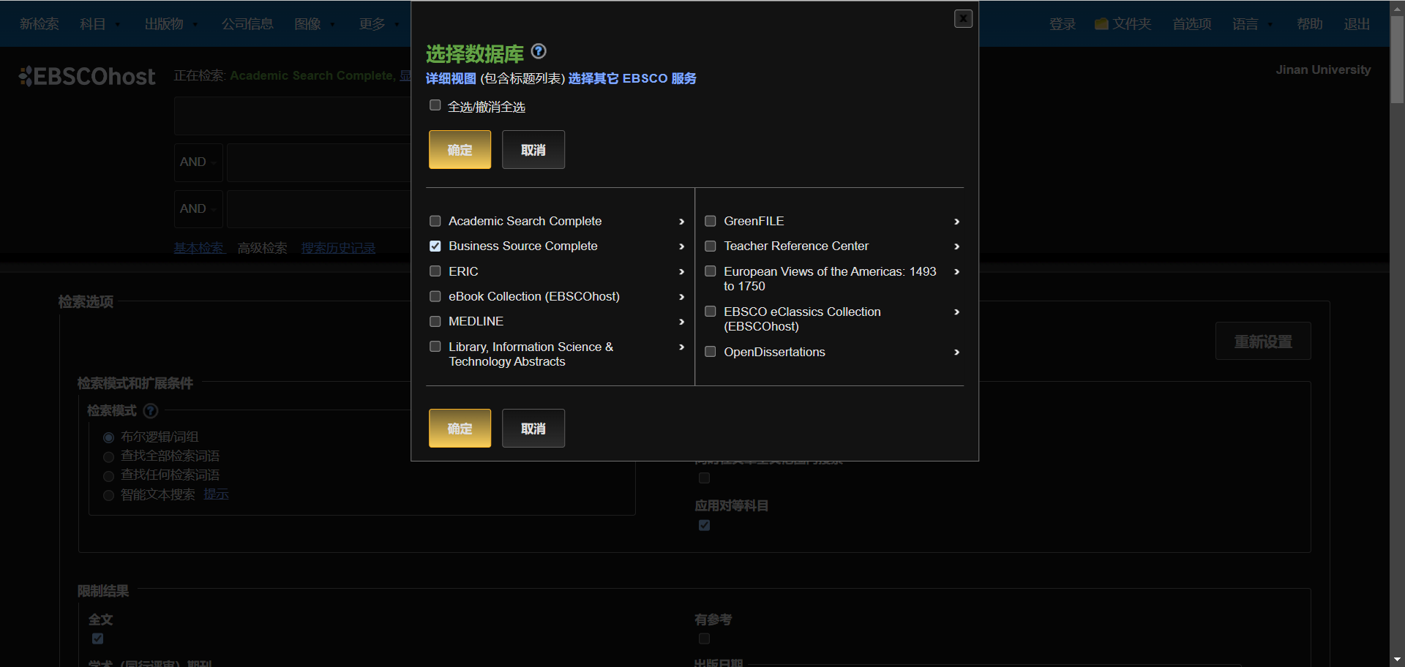Expand details arrow for GreenFILE
The image size is (1405, 667).
(956, 222)
